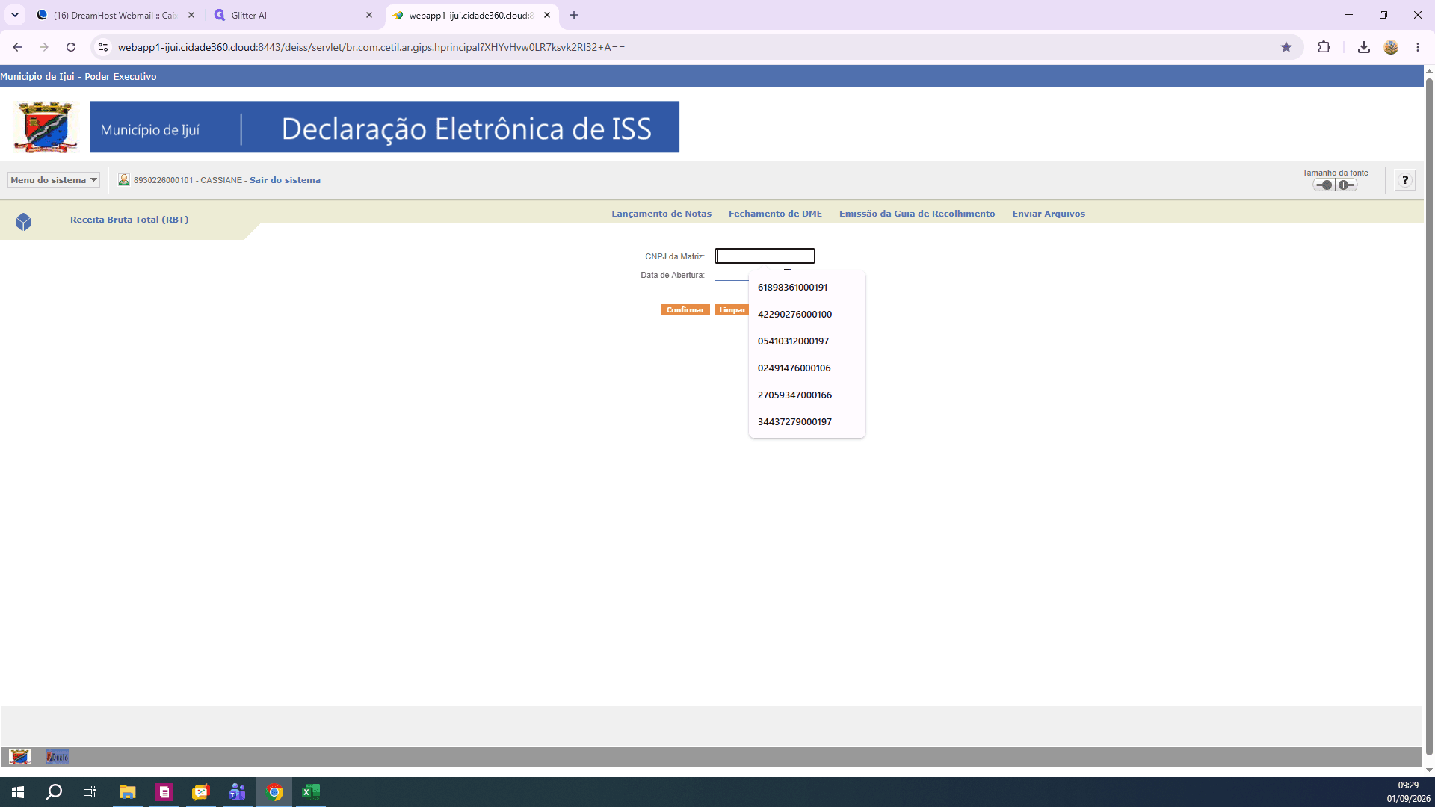This screenshot has width=1435, height=807.
Task: Expand the Menu do sistema dropdown
Action: point(54,180)
